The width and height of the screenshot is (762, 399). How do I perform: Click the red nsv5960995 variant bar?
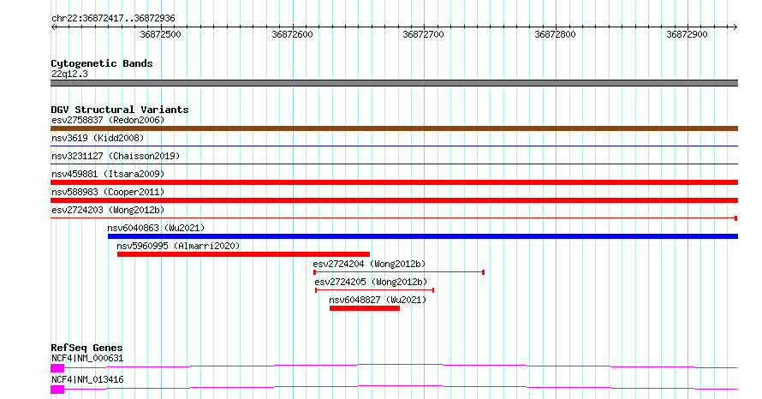[x=243, y=254]
